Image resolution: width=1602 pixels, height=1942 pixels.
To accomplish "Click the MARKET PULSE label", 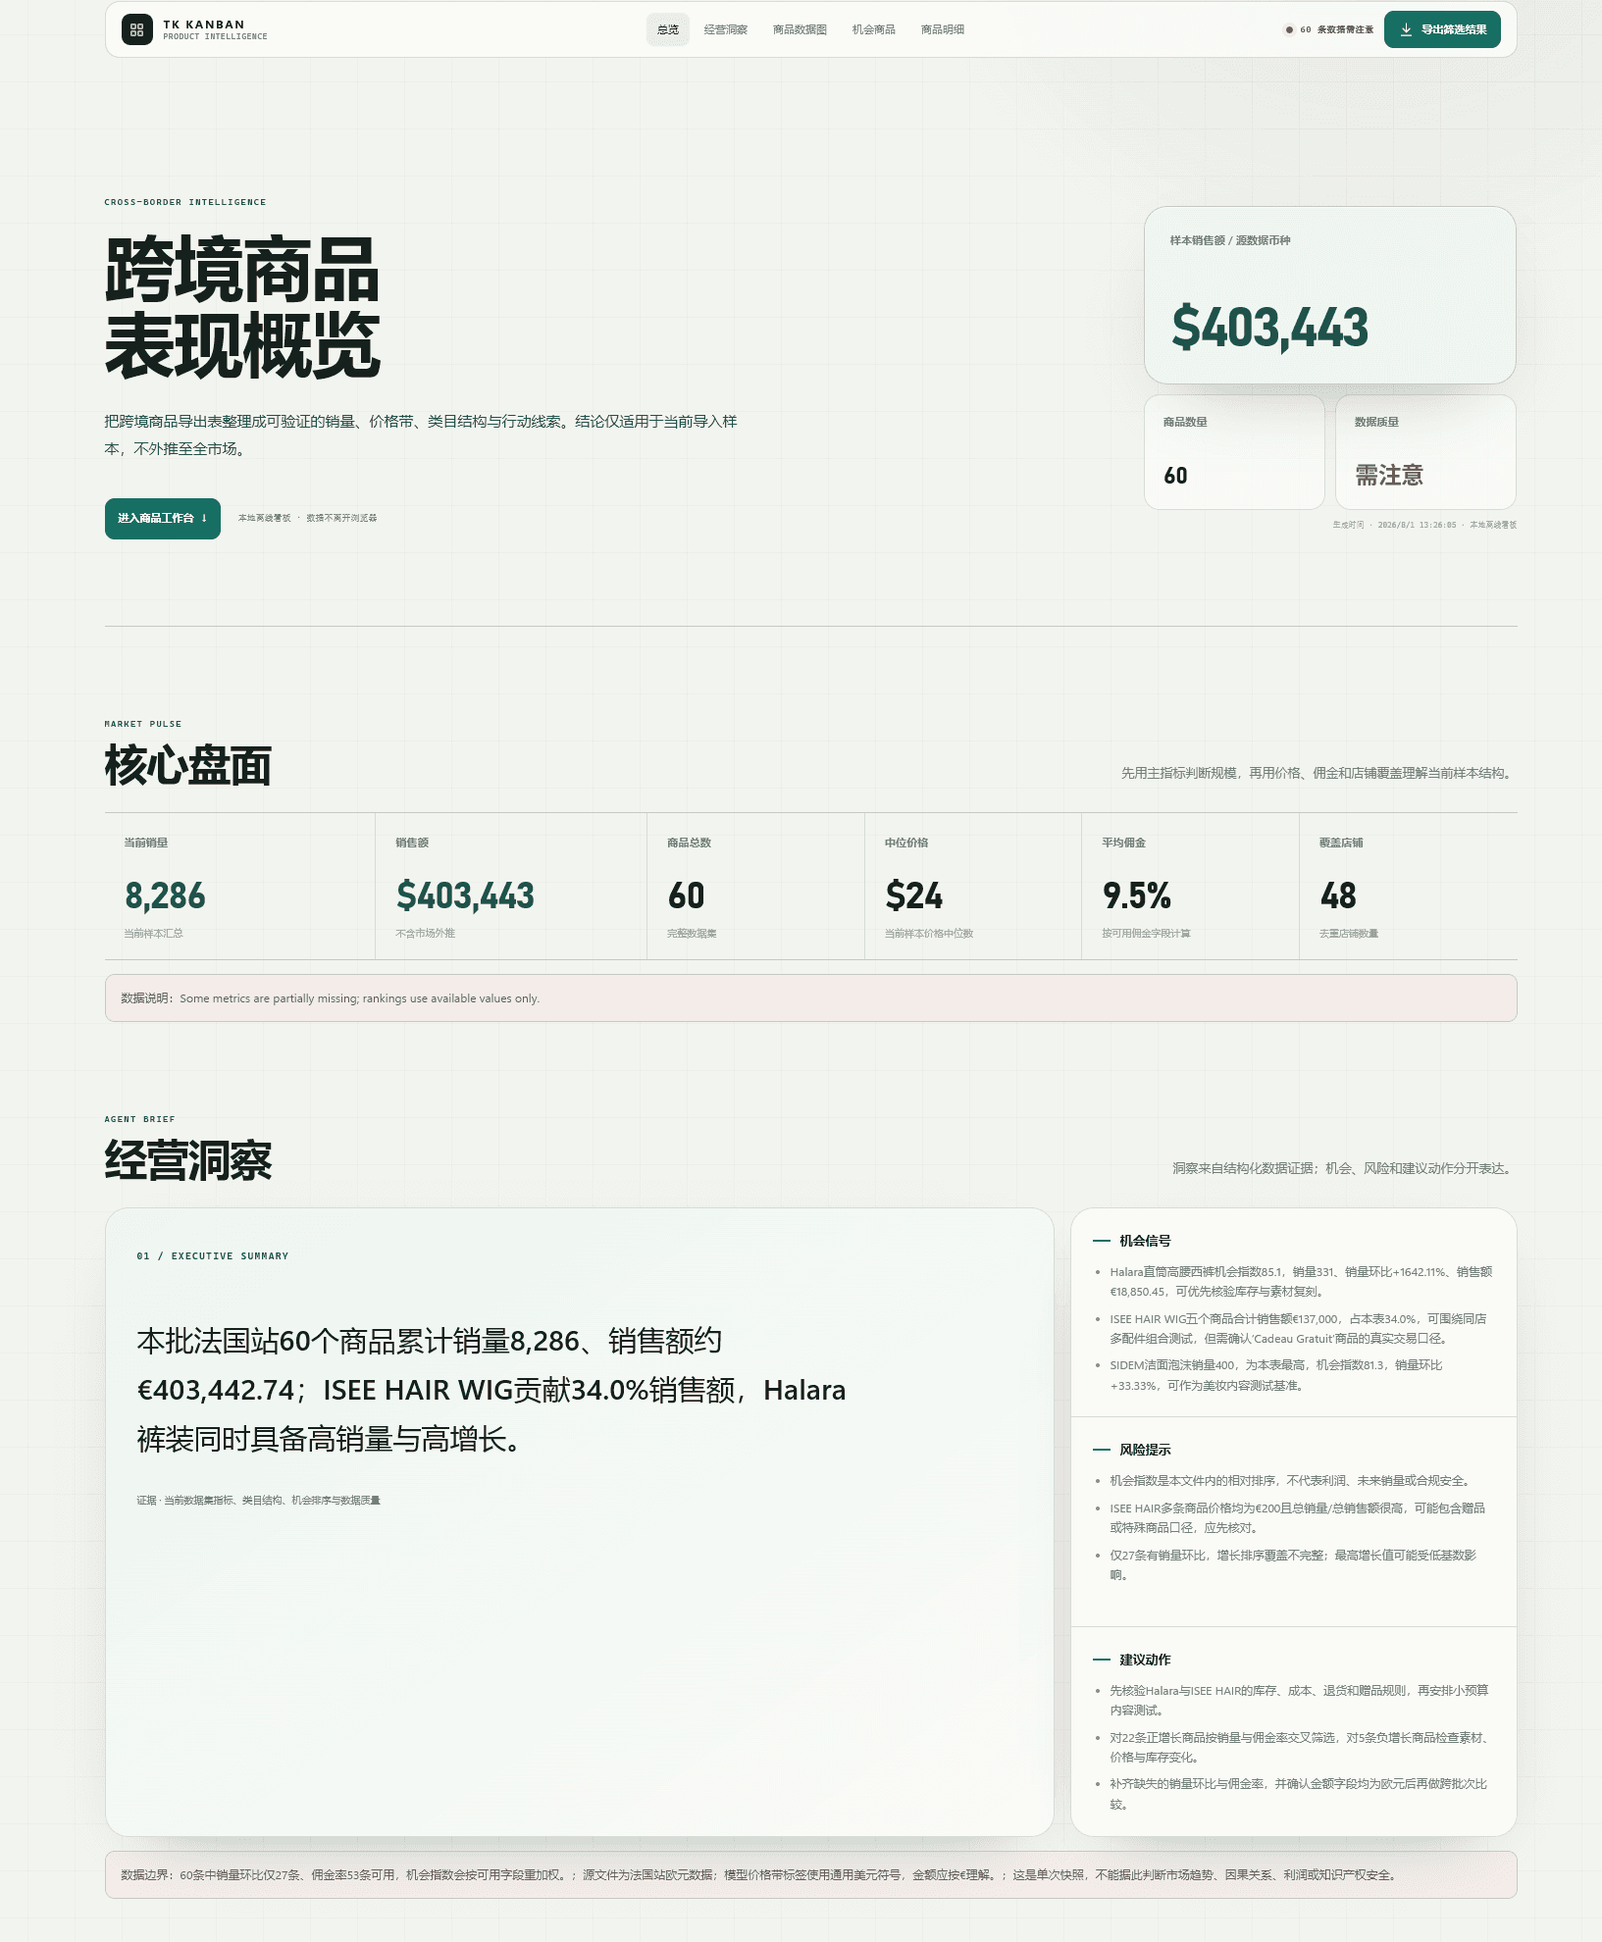I will tap(143, 724).
